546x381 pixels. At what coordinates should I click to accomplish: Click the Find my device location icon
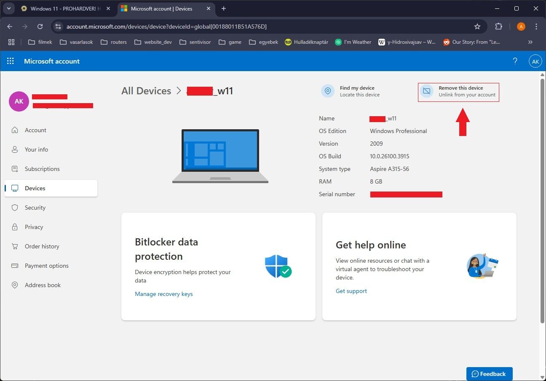(x=328, y=91)
